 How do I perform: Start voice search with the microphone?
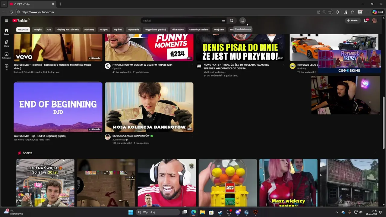click(242, 20)
